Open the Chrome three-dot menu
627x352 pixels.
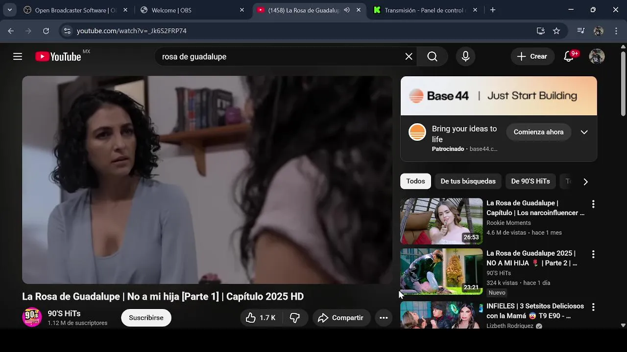616,31
